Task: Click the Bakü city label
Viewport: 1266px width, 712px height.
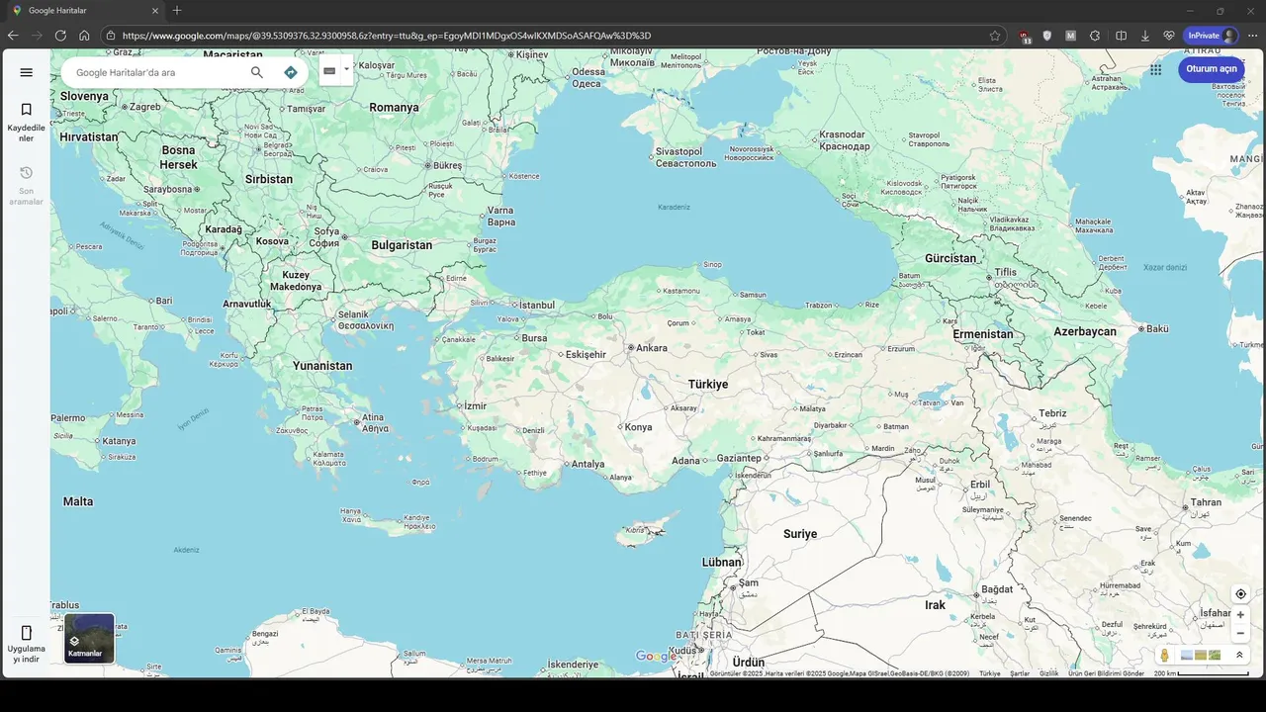Action: [x=1157, y=328]
